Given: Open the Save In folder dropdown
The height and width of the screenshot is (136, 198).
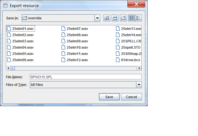Looking at the screenshot, I should pos(97,18).
